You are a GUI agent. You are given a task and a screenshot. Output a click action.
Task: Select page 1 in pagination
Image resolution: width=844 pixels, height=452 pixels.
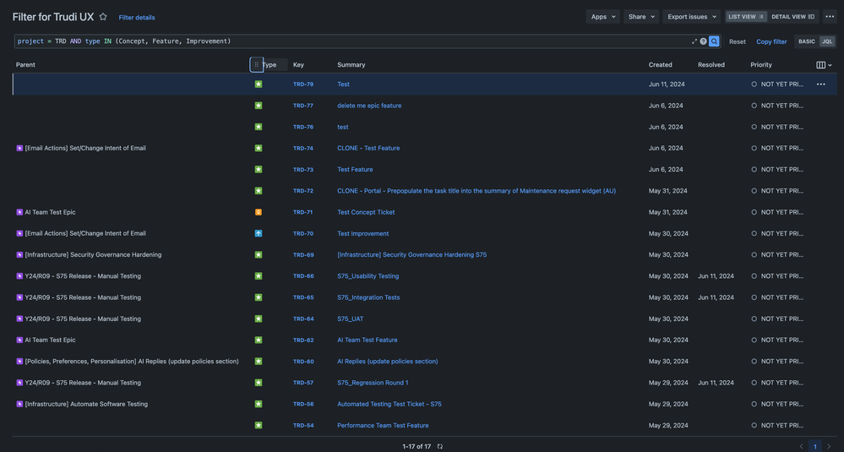(815, 446)
